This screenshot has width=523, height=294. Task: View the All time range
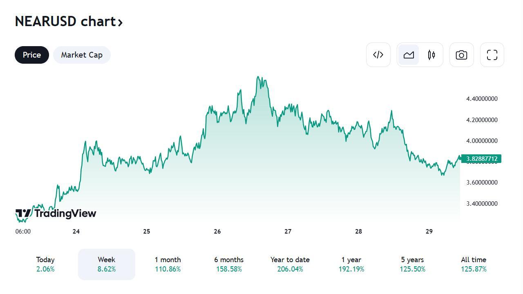click(x=474, y=264)
